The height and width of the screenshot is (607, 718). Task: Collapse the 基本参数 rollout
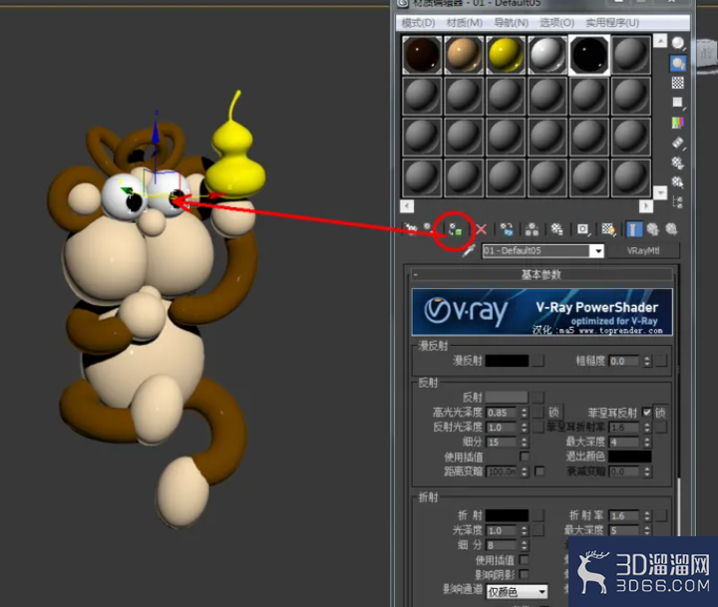(x=541, y=275)
